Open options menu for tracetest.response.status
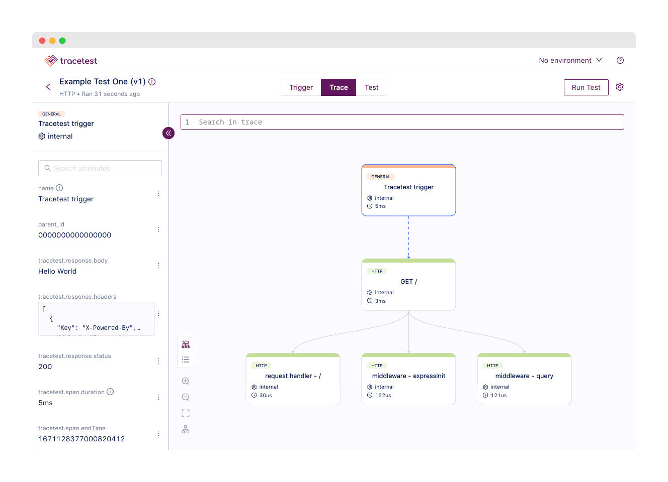 [x=158, y=361]
